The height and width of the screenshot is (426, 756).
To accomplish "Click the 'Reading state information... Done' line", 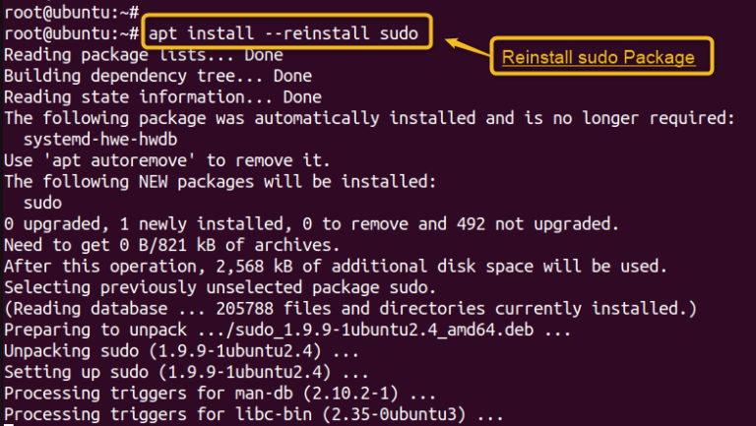I will pyautogui.click(x=163, y=96).
